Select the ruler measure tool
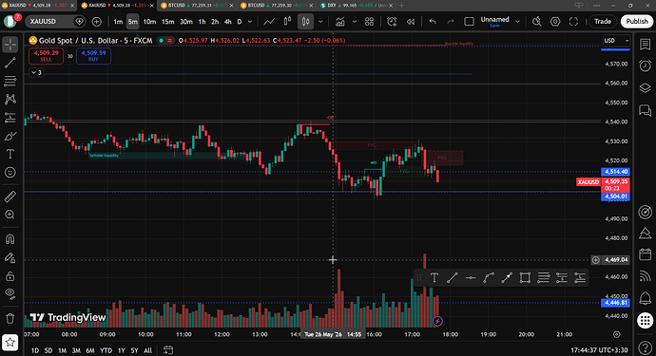 (x=10, y=197)
